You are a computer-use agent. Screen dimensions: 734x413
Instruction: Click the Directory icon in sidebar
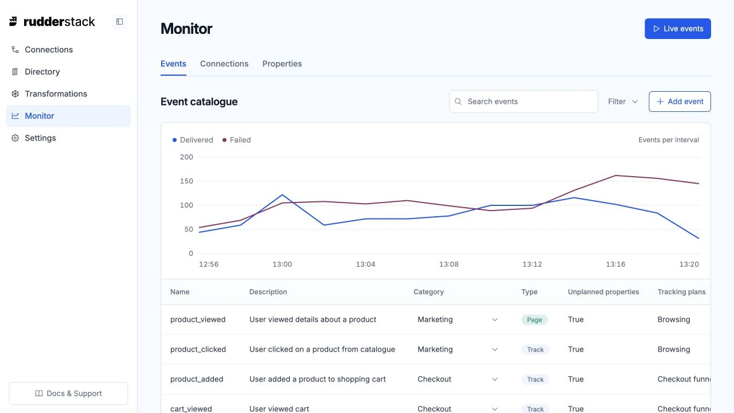click(x=15, y=72)
